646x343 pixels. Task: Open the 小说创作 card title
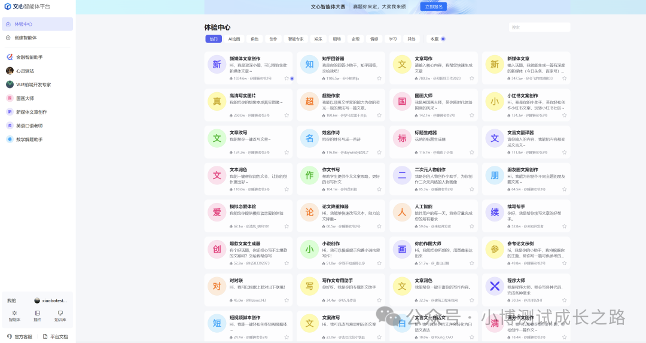(x=331, y=244)
